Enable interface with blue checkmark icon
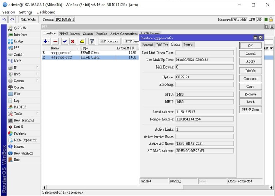Image resolution: width=275 pixels, height=196 pixels. pos(65,41)
